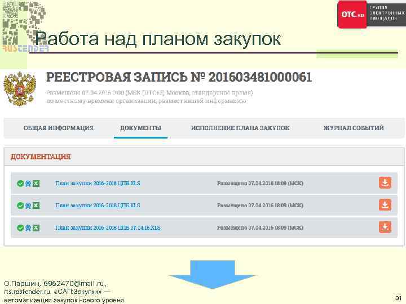Click the 6962470@mail.ru email text
Screen dimensions: 406x304
(x=74, y=284)
